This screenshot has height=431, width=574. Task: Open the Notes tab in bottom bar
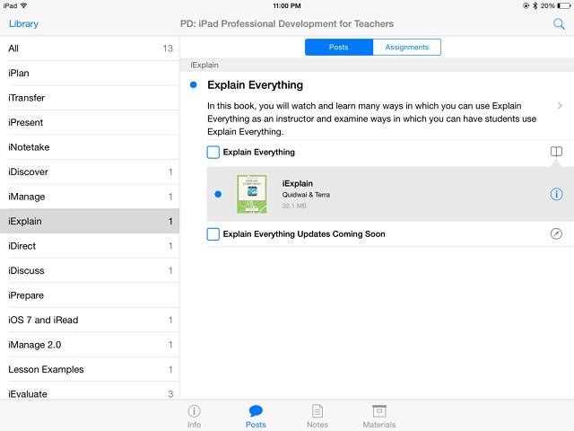click(x=317, y=417)
